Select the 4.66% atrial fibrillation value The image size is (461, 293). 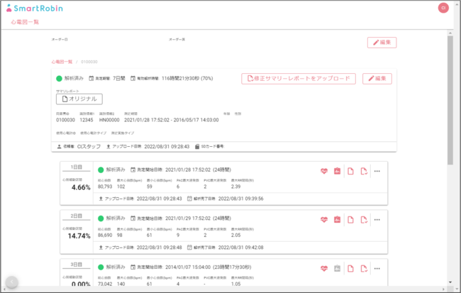coord(81,187)
